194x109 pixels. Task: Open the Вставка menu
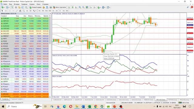pos(17,4)
